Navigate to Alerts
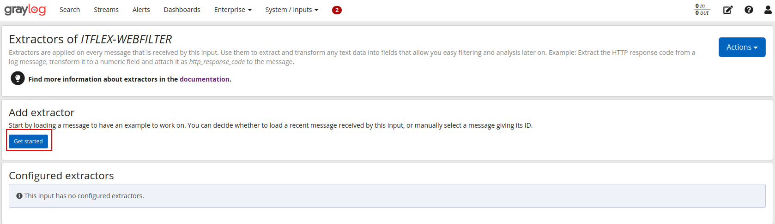The width and height of the screenshot is (775, 224). [141, 10]
